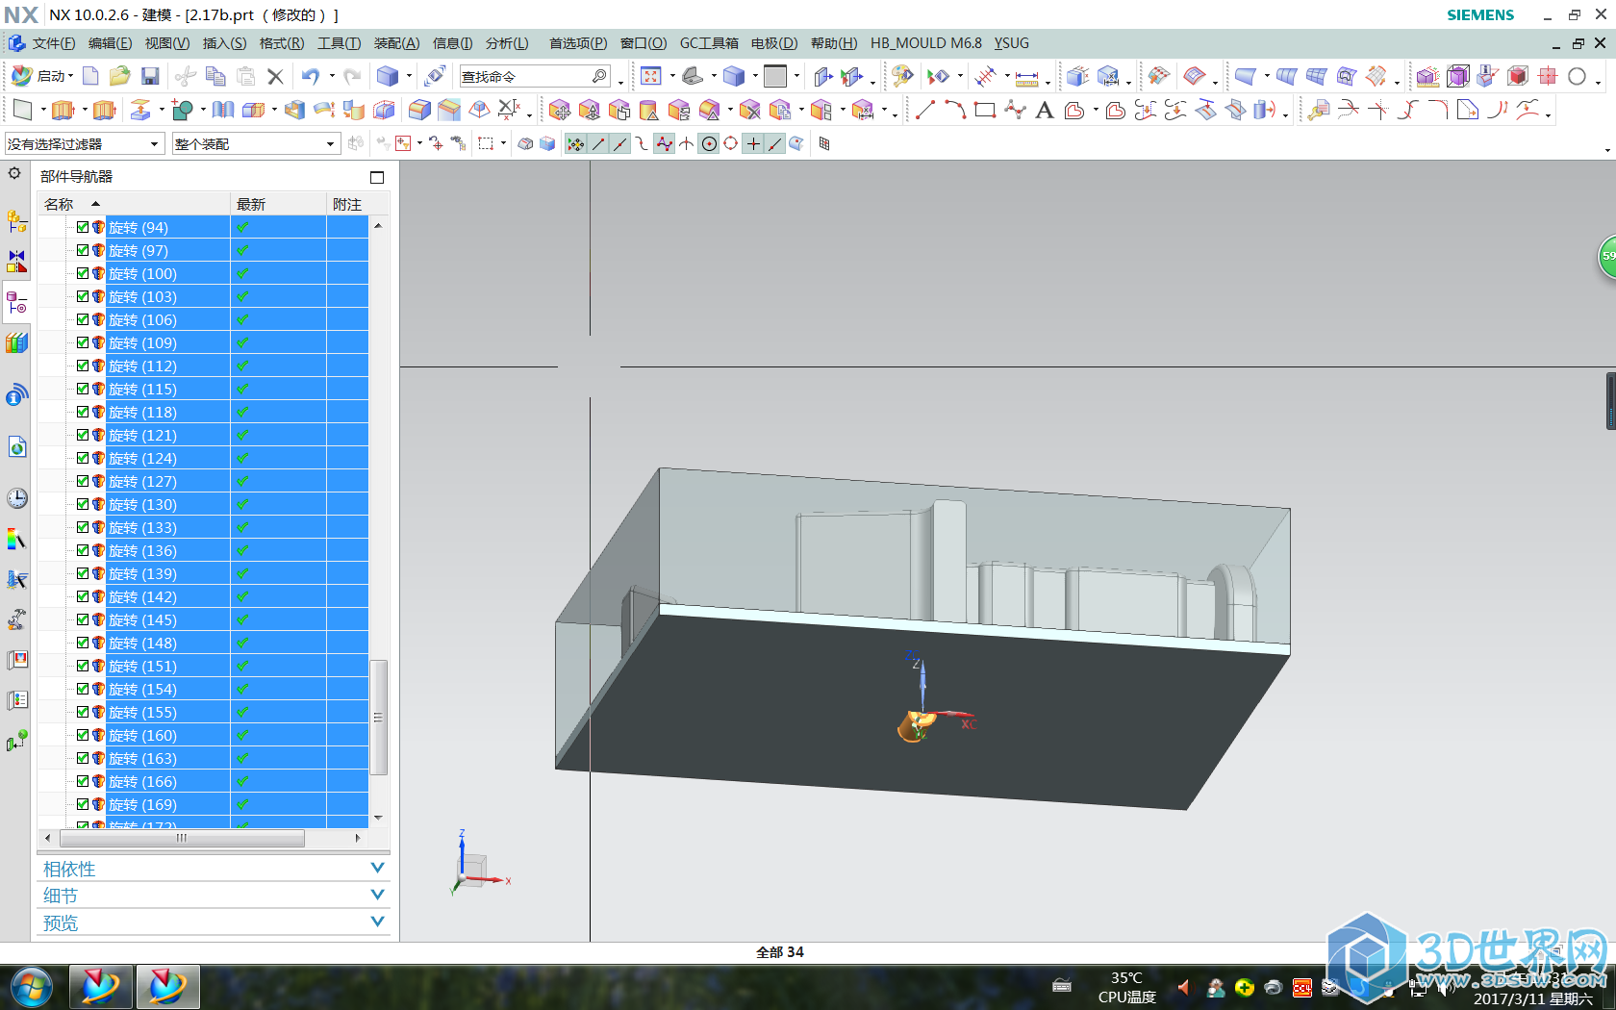Click the Delete X icon in the toolbar

(275, 76)
